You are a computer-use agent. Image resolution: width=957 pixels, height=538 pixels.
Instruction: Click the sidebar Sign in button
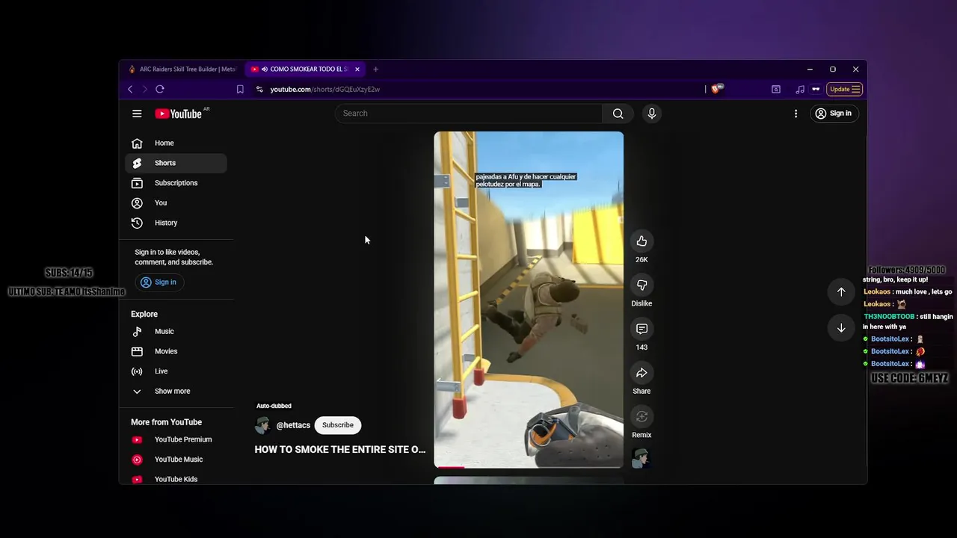pos(159,282)
